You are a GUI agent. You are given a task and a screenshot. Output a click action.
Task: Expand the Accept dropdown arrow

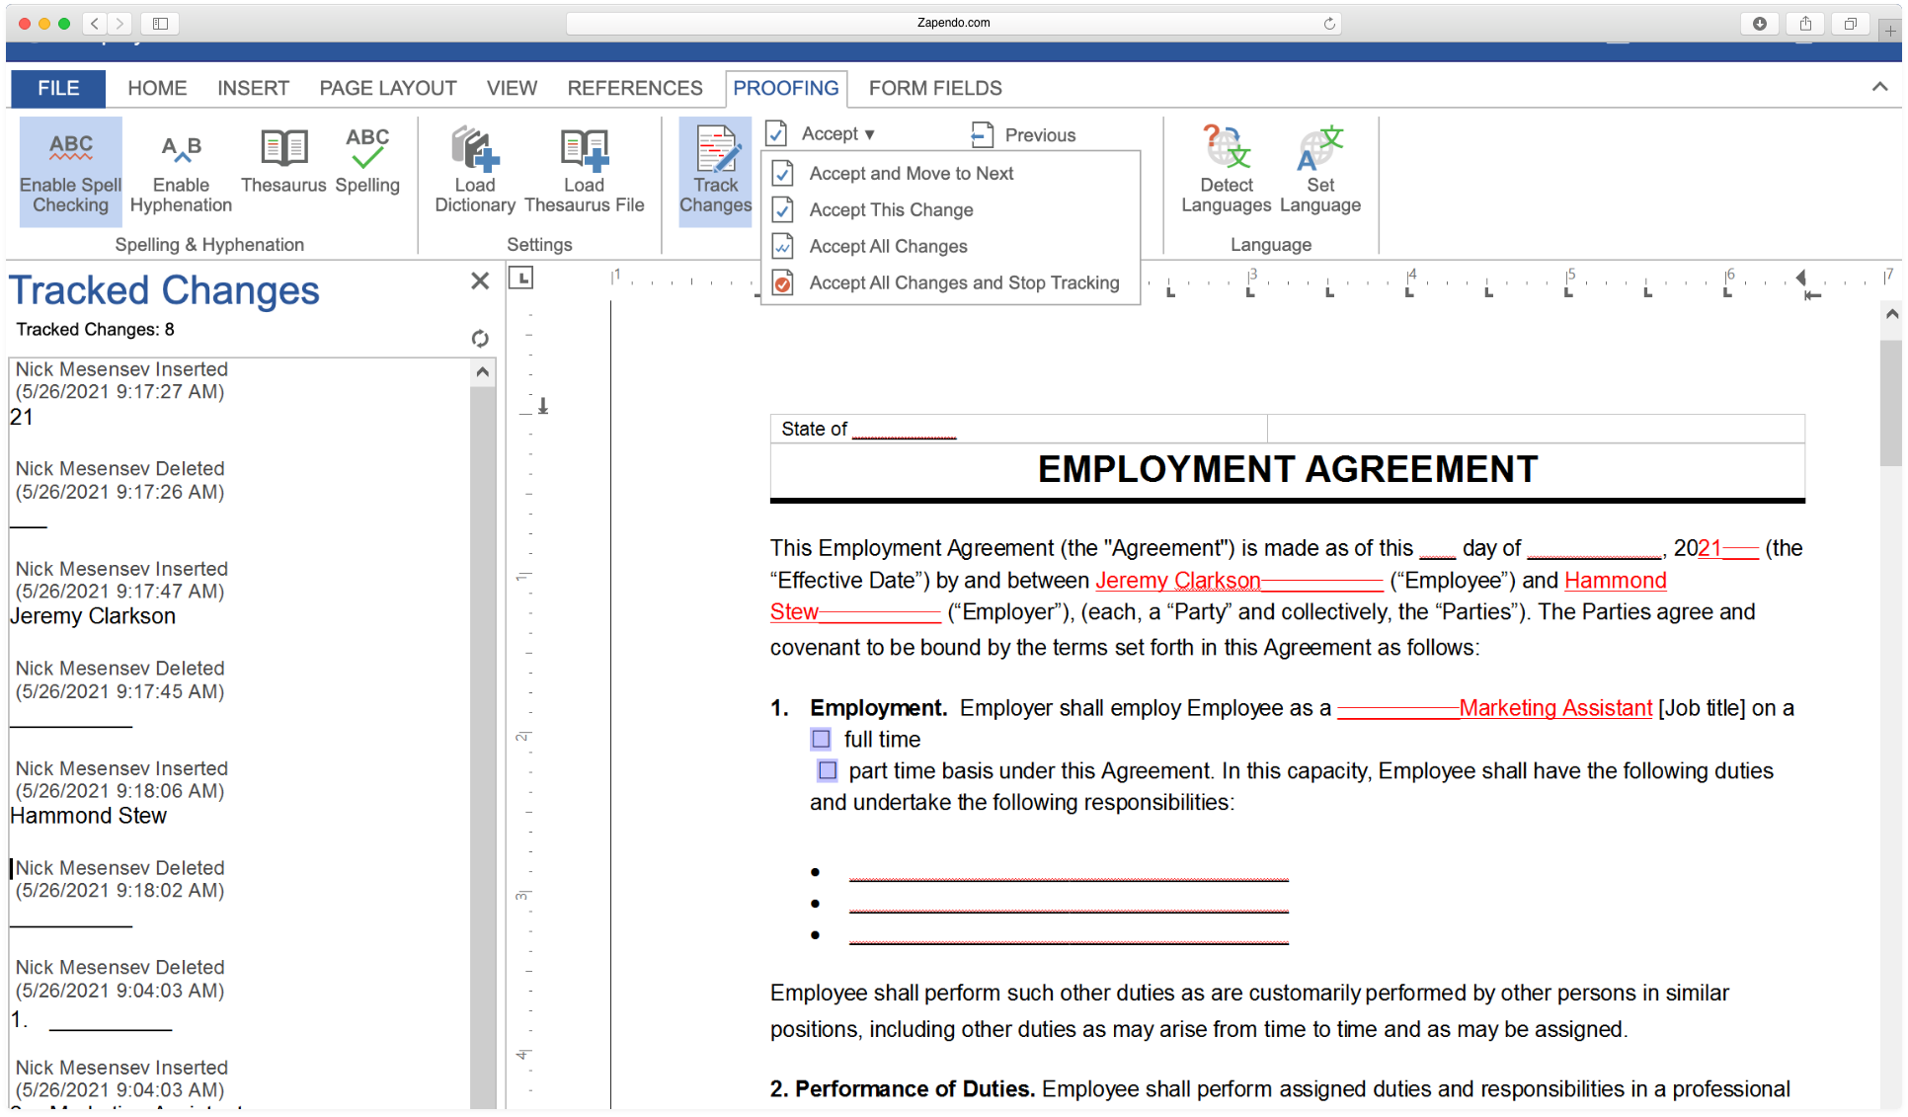[x=870, y=134]
